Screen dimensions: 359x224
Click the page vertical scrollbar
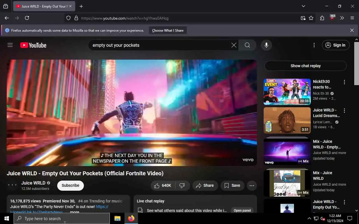356,63
